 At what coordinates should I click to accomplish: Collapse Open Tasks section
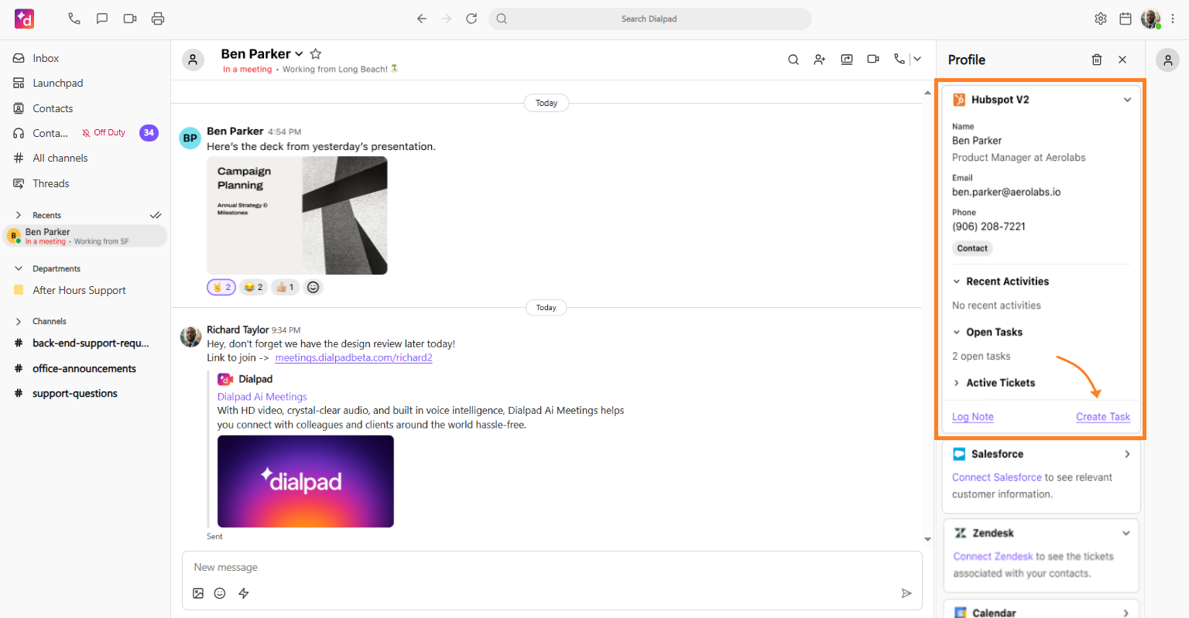point(957,333)
